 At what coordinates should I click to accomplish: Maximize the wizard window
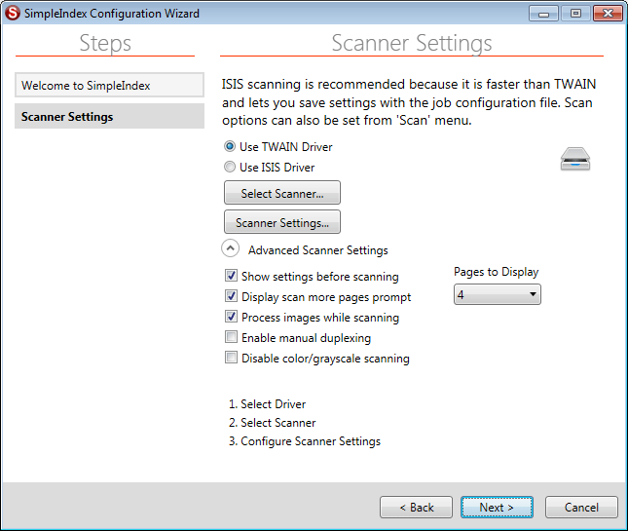[x=575, y=14]
